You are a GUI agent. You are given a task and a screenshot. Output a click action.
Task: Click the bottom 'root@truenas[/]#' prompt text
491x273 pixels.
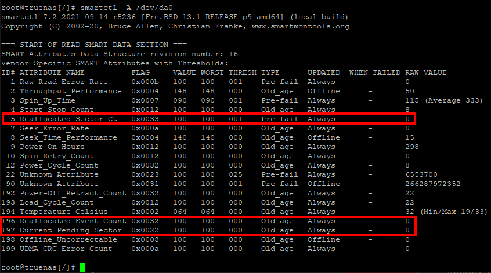click(38, 267)
